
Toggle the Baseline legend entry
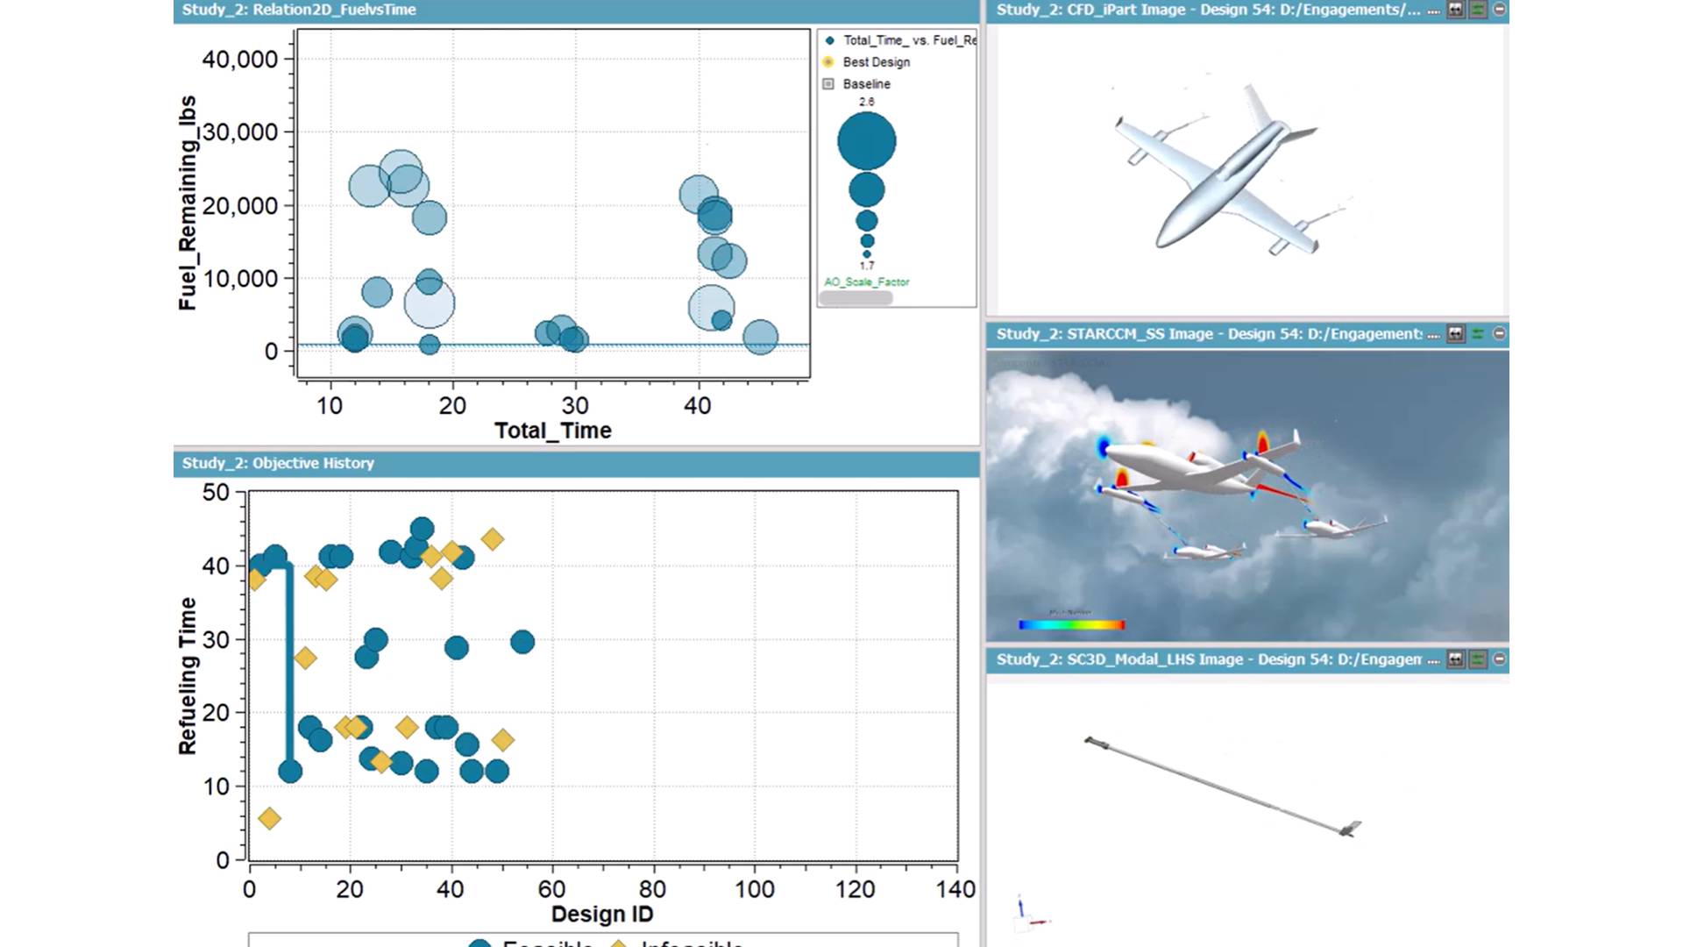866,84
